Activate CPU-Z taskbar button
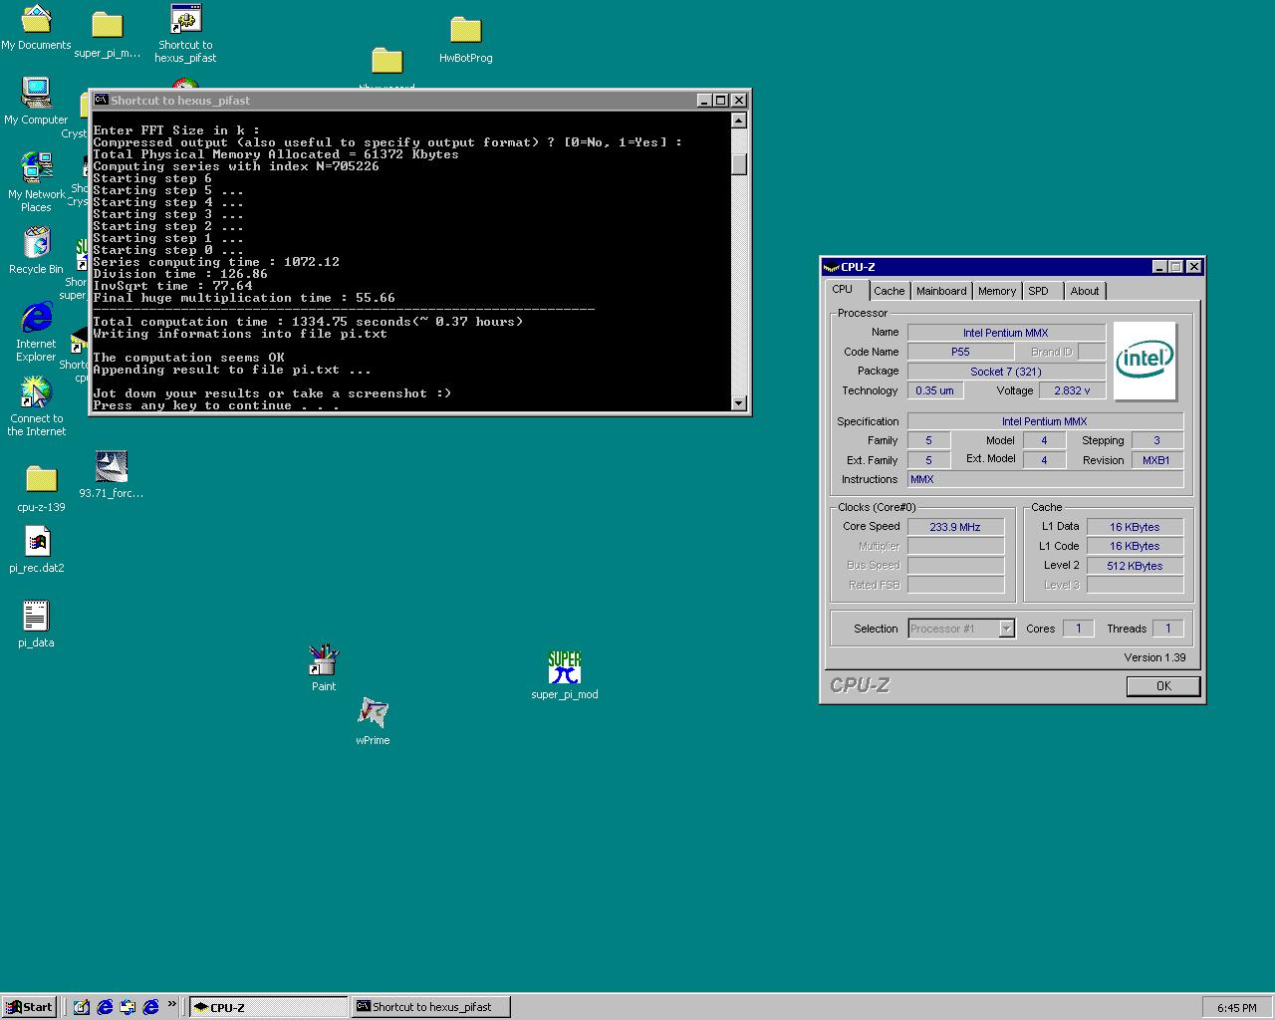The width and height of the screenshot is (1275, 1020). pos(268,1007)
